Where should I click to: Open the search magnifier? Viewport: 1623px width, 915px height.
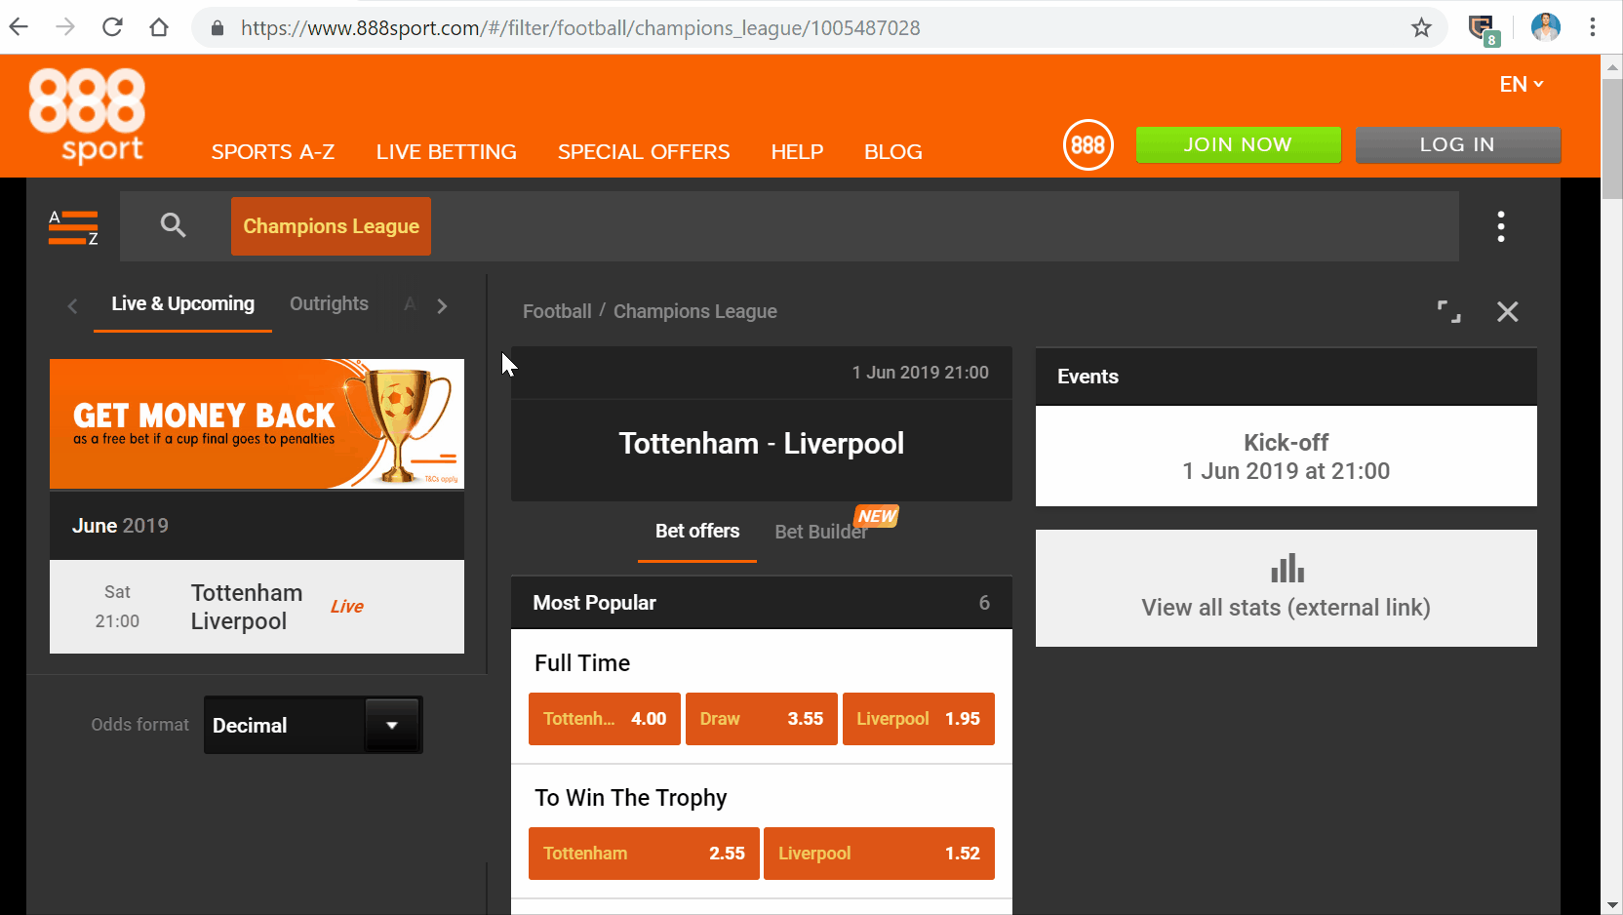173,225
